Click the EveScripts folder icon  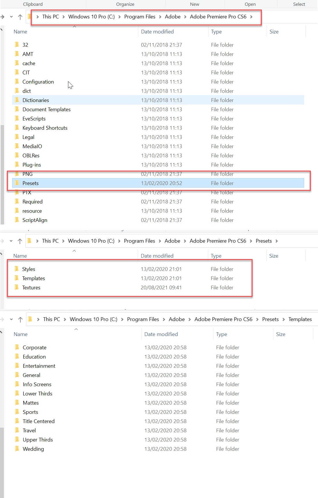tap(17, 118)
